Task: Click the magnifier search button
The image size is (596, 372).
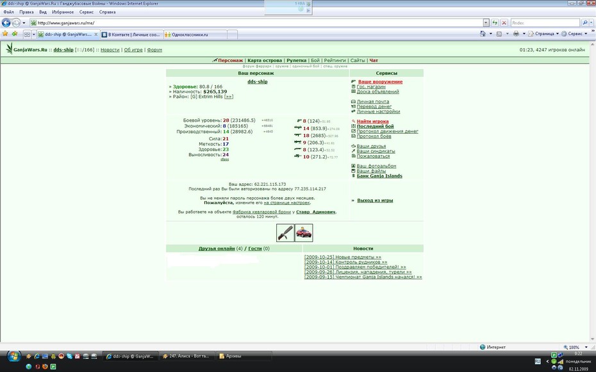Action: [x=584, y=23]
